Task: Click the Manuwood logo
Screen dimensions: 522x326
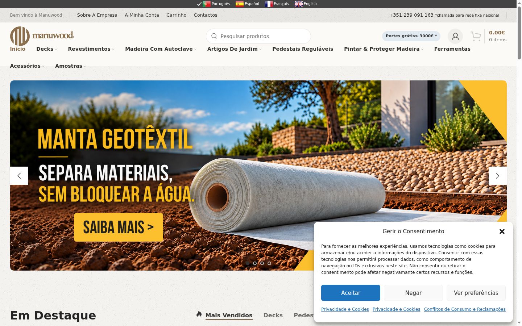Action: [x=42, y=35]
